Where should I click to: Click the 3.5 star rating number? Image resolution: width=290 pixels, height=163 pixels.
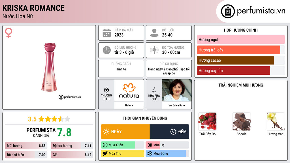point(32,119)
